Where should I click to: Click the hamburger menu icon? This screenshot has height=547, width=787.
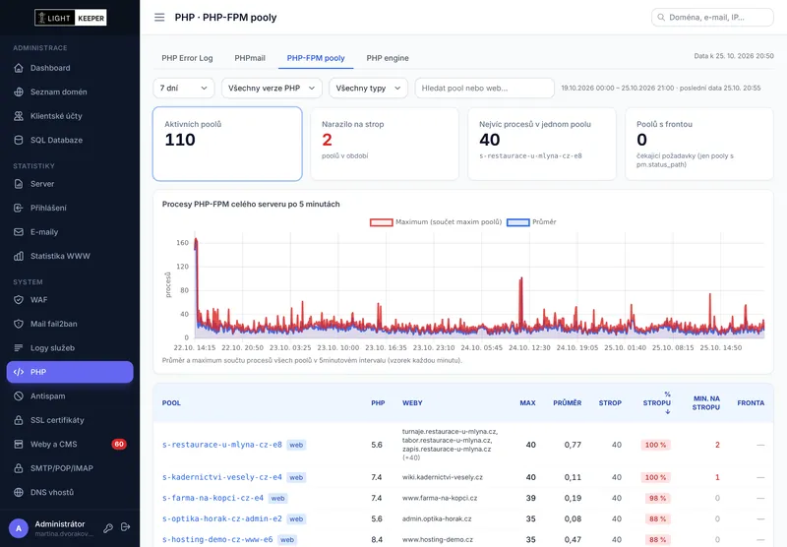click(x=159, y=18)
